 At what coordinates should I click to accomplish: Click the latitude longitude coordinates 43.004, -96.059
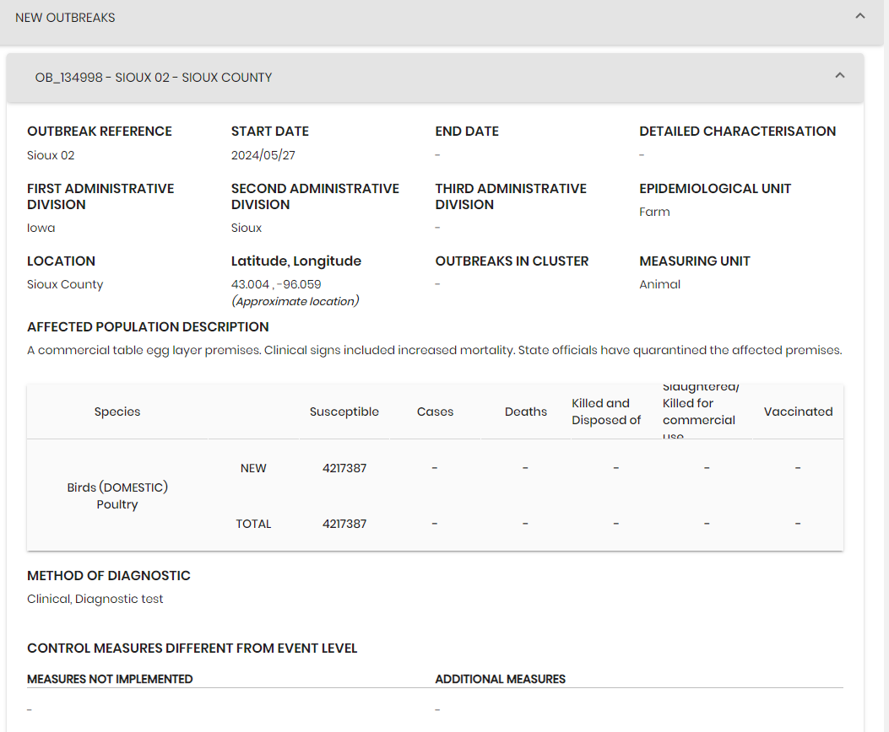pos(276,284)
